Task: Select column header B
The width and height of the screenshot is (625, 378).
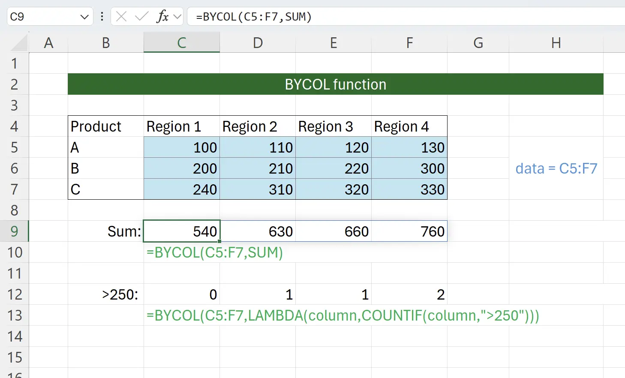Action: [105, 42]
